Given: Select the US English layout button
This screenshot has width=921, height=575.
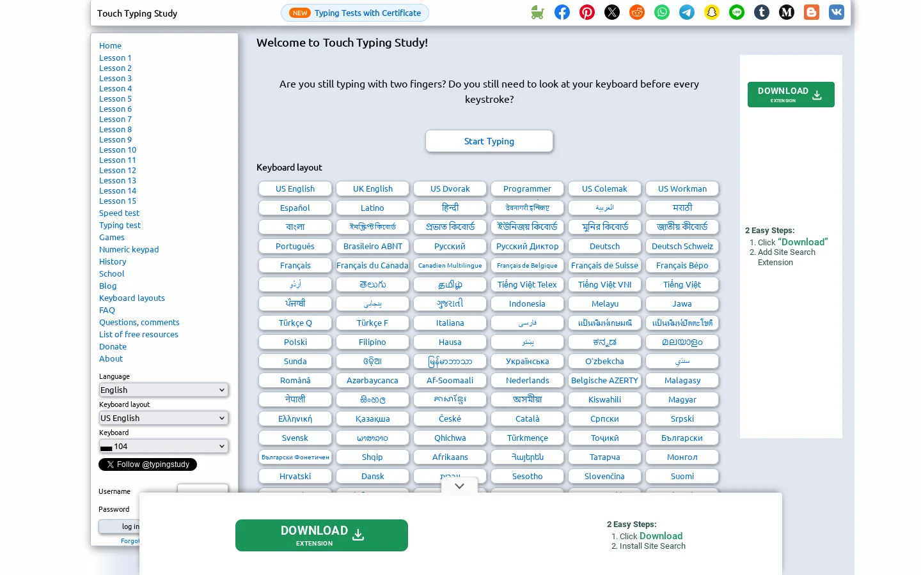Looking at the screenshot, I should tap(295, 188).
